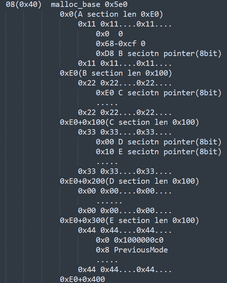Click the D section len 0x100 header line
The width and height of the screenshot is (227, 283).
click(129, 181)
